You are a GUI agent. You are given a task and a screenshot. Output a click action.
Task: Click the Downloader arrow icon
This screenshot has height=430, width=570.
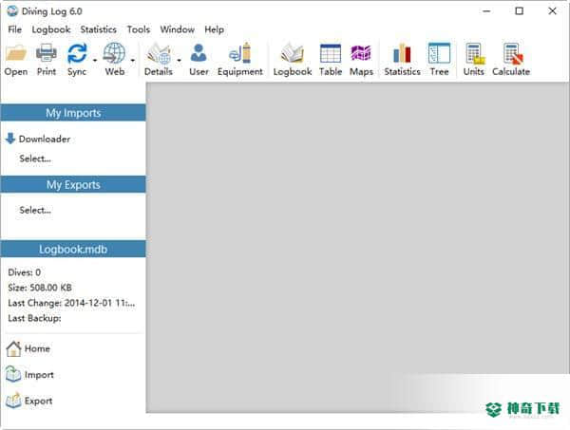tap(10, 139)
